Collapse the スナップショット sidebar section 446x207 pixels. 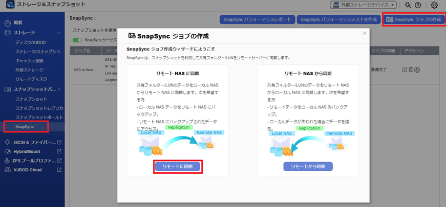point(59,89)
